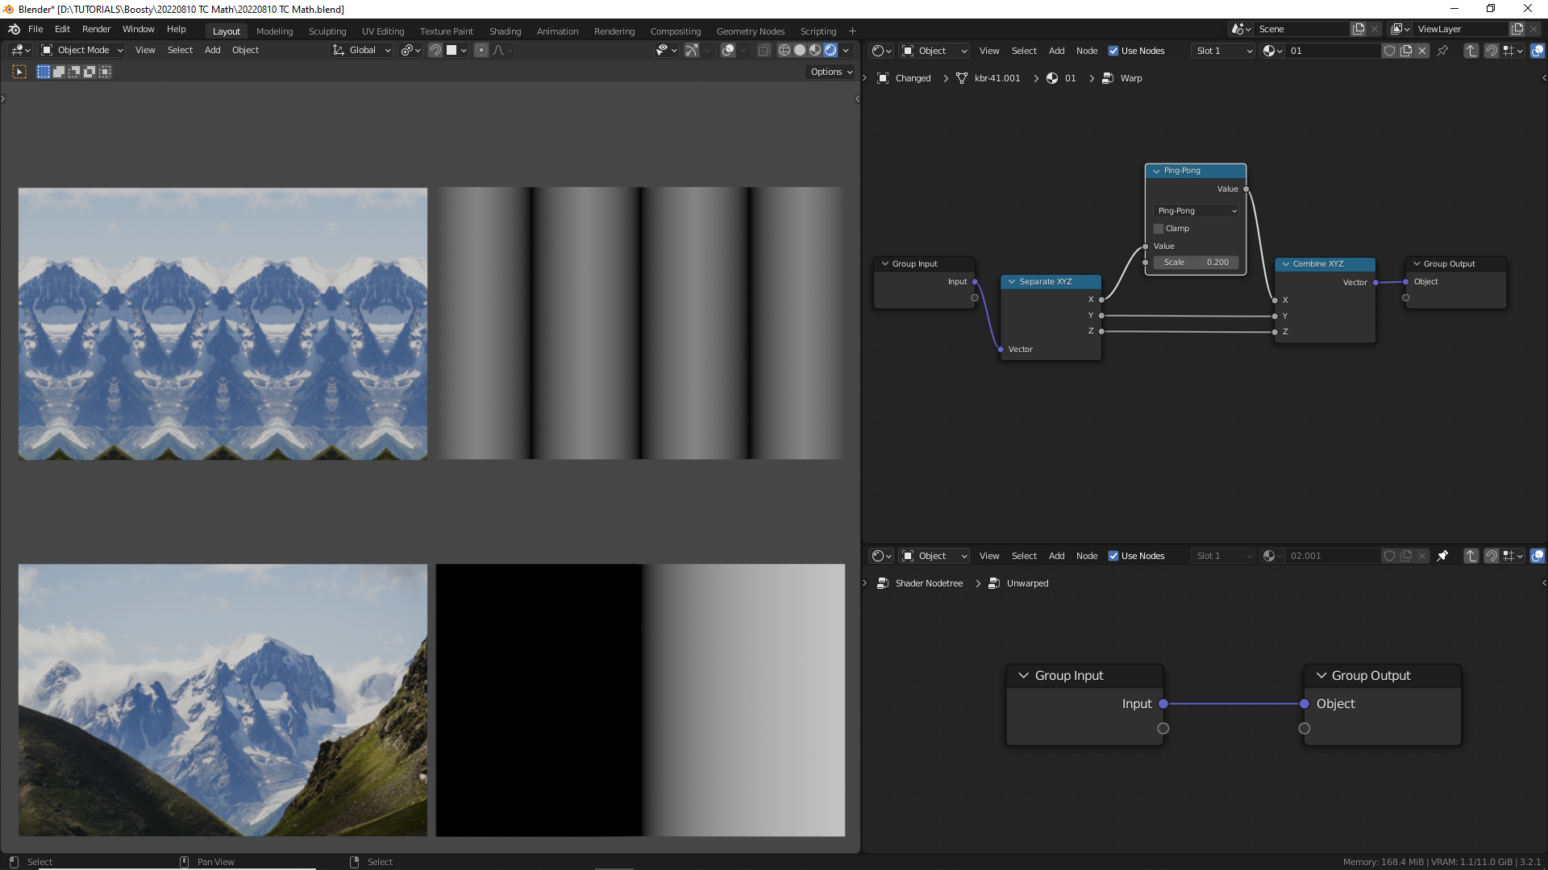Toggle viewport overlays display
The height and width of the screenshot is (870, 1548).
tap(728, 50)
